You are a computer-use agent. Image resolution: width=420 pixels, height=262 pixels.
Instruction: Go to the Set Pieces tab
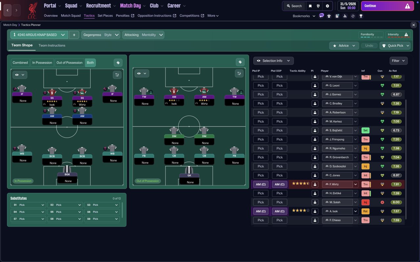point(105,16)
